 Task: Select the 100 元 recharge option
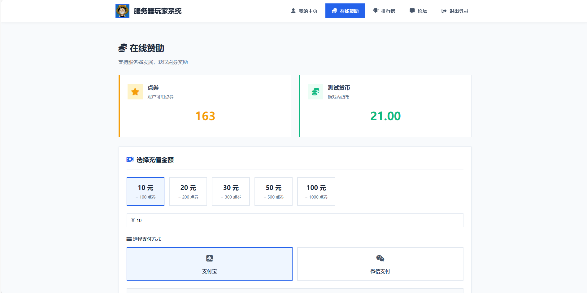click(x=316, y=191)
